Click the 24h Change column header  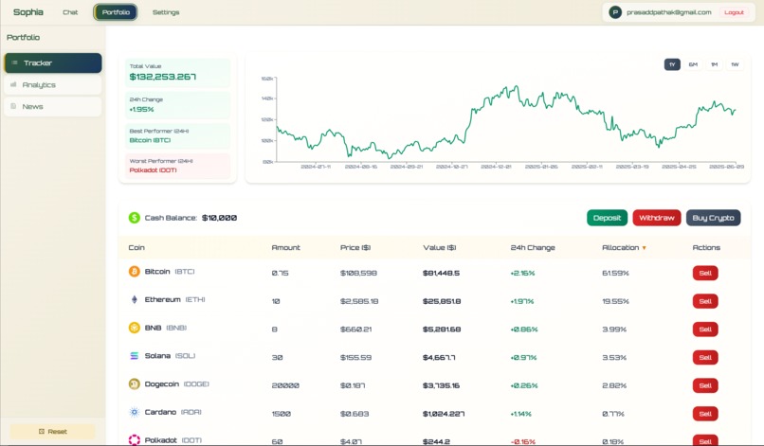(x=533, y=247)
